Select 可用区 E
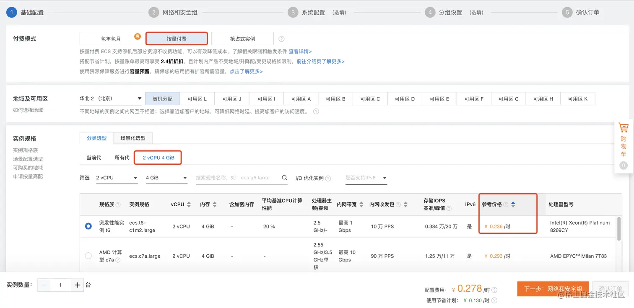The image size is (634, 308). 439,99
